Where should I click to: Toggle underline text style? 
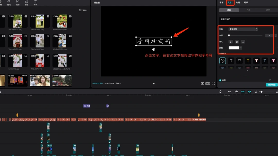(x=237, y=42)
